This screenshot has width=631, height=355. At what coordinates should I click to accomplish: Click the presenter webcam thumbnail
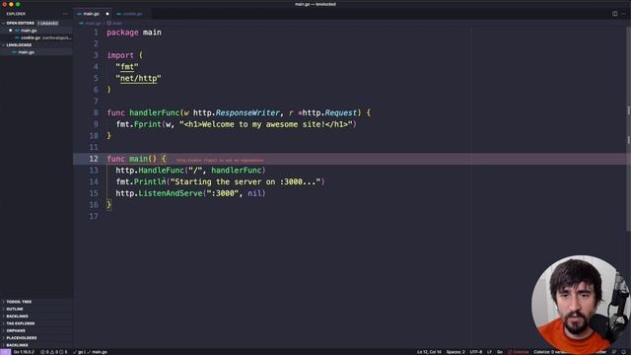(x=580, y=304)
